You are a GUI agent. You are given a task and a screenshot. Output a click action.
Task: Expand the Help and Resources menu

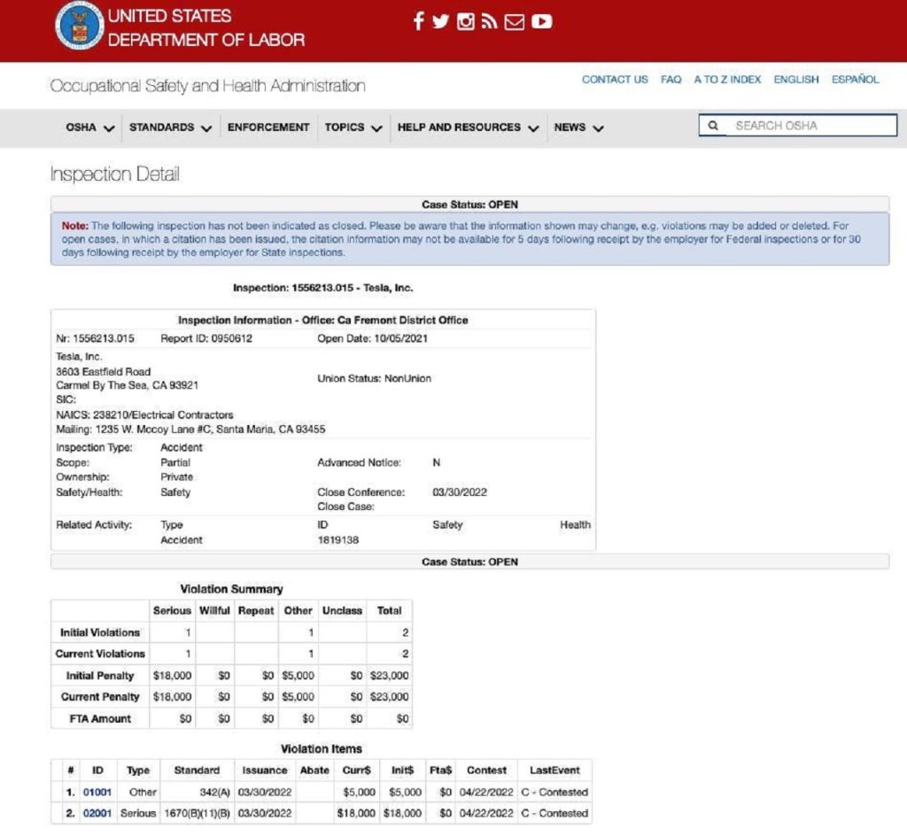(468, 128)
